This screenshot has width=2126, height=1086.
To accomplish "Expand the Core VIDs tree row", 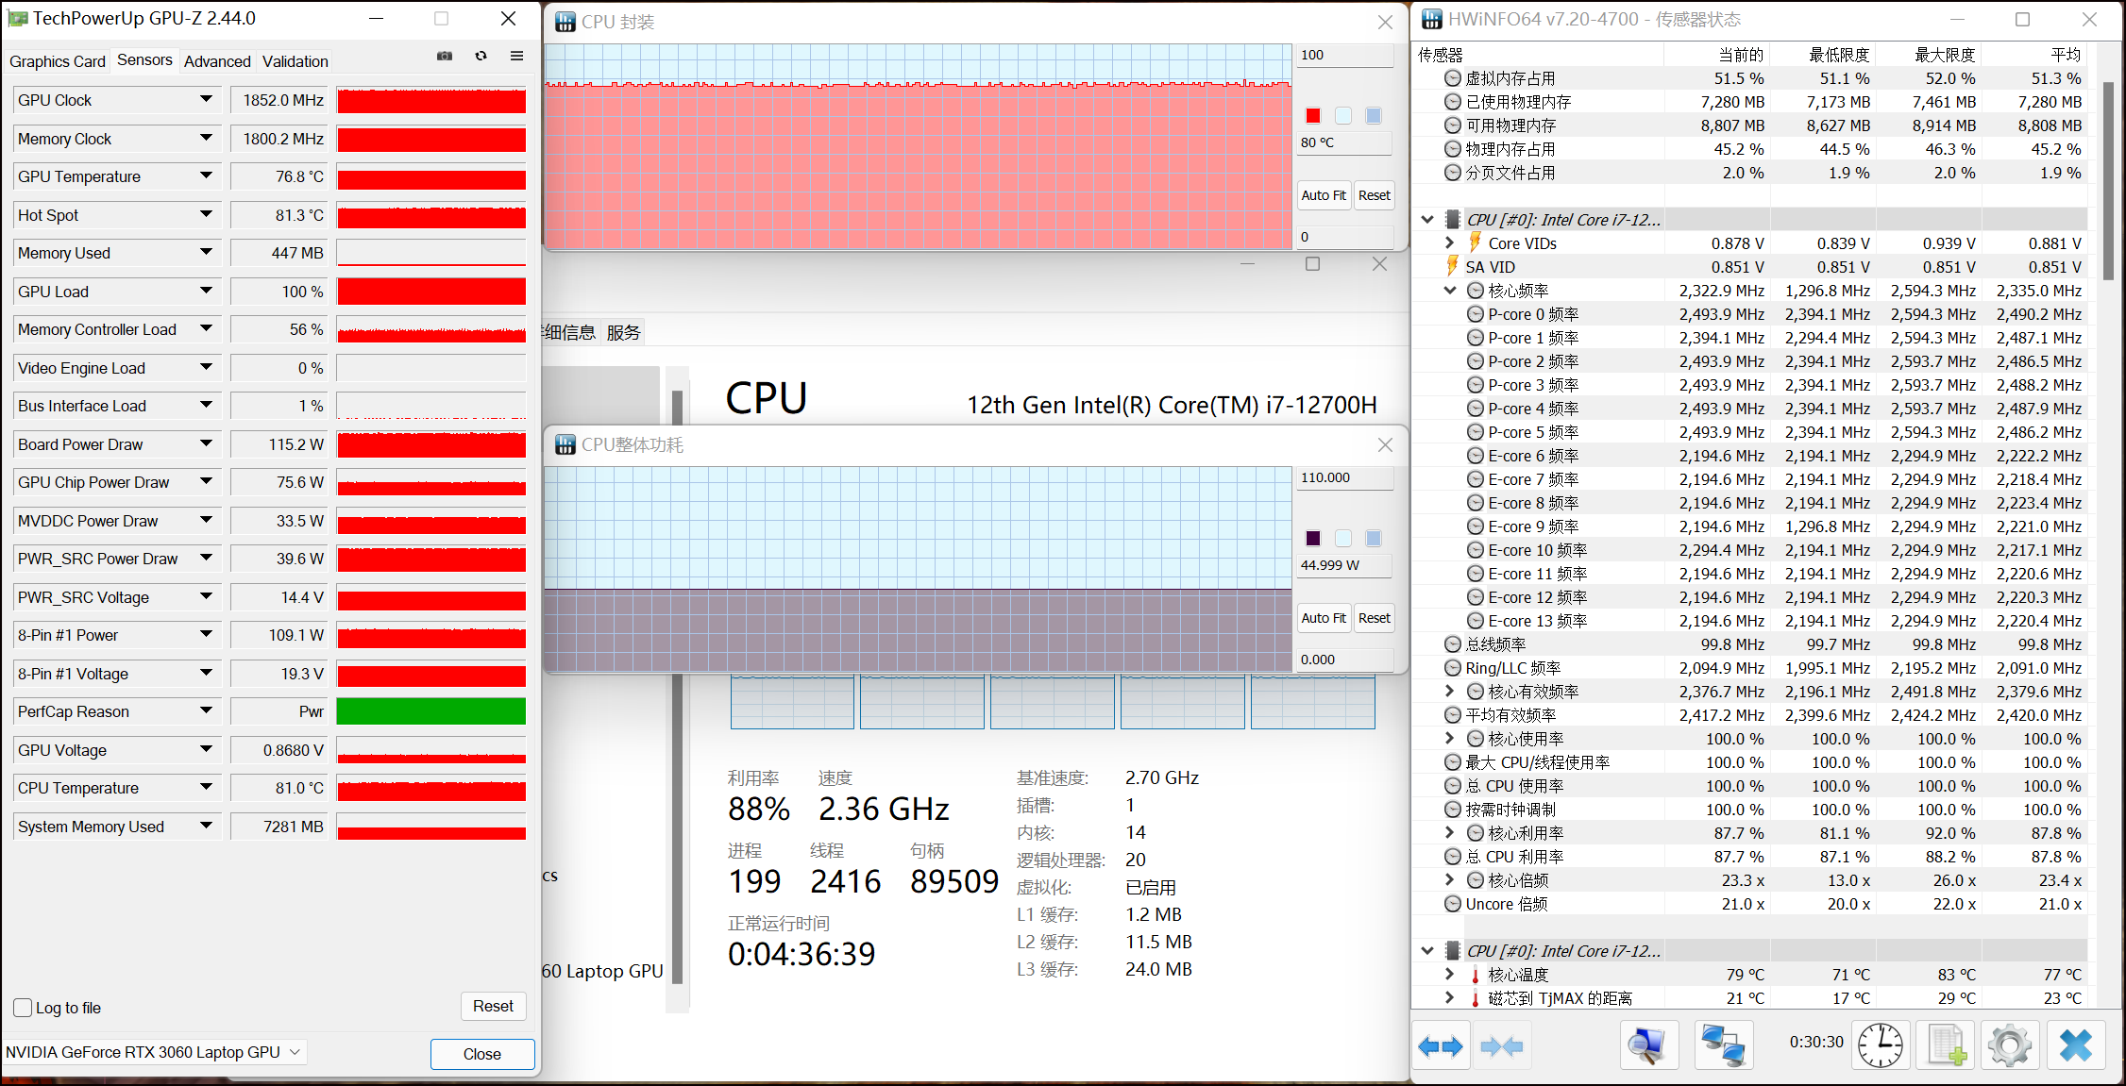I will pos(1450,243).
